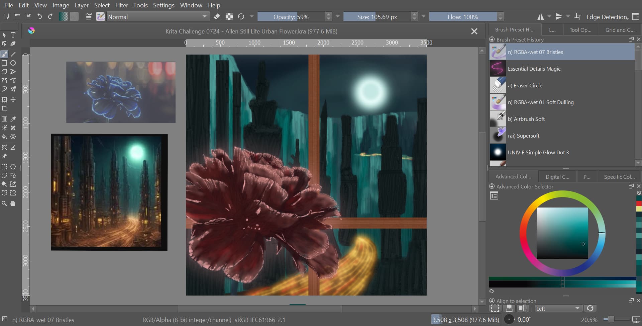Screen dimensions: 642x326
Task: Open the Filter menu
Action: coord(121,5)
